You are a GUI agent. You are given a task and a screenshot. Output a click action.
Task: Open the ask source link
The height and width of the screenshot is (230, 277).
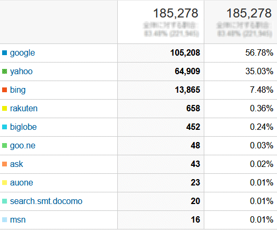(16, 164)
